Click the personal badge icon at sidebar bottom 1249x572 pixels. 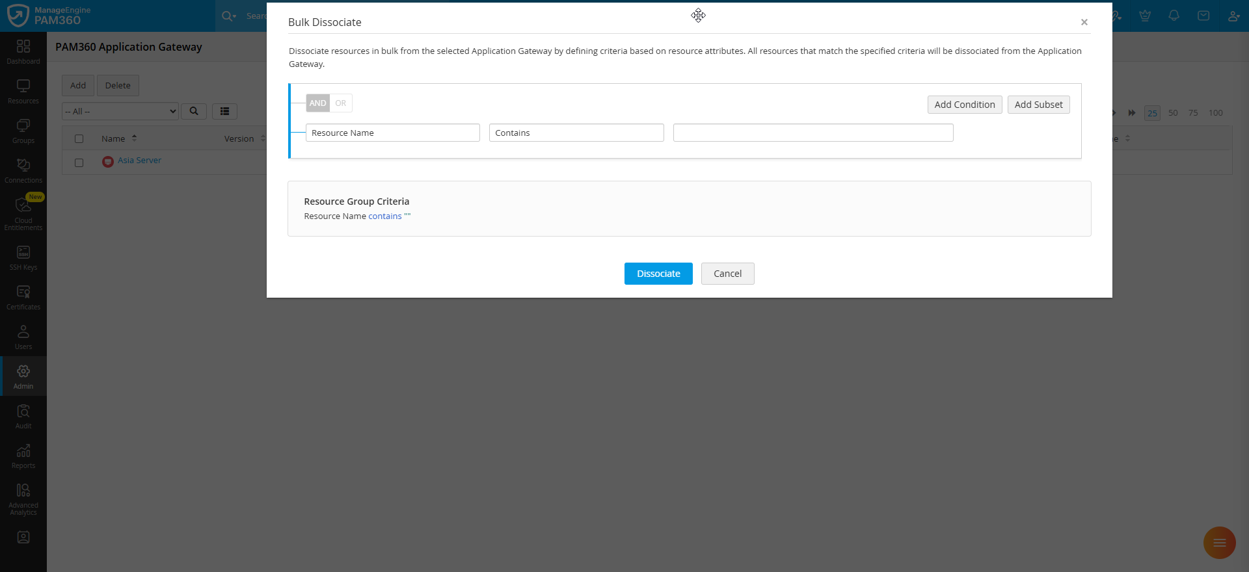(x=23, y=538)
